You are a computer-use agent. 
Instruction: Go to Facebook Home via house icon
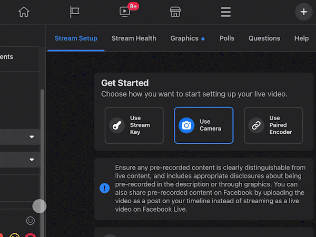24,12
